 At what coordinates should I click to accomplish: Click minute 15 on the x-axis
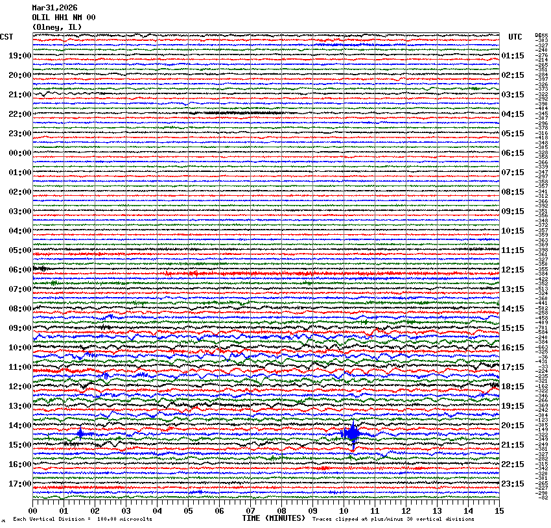click(x=498, y=511)
